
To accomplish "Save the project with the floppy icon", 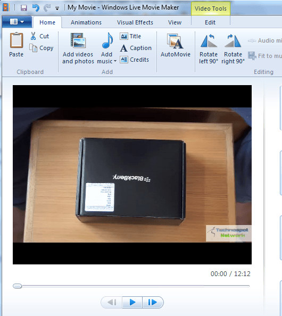I will 24,8.
